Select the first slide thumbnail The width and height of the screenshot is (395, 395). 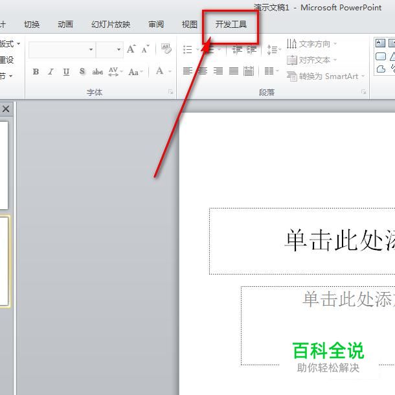click(4, 165)
